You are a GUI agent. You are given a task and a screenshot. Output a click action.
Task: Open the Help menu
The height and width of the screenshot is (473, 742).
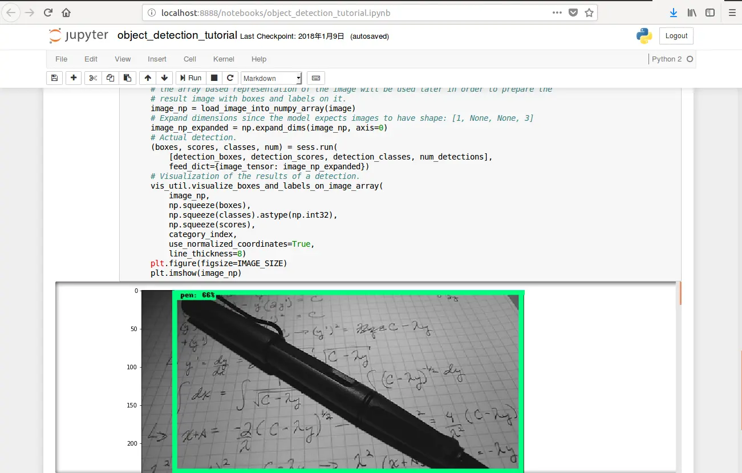pos(259,59)
